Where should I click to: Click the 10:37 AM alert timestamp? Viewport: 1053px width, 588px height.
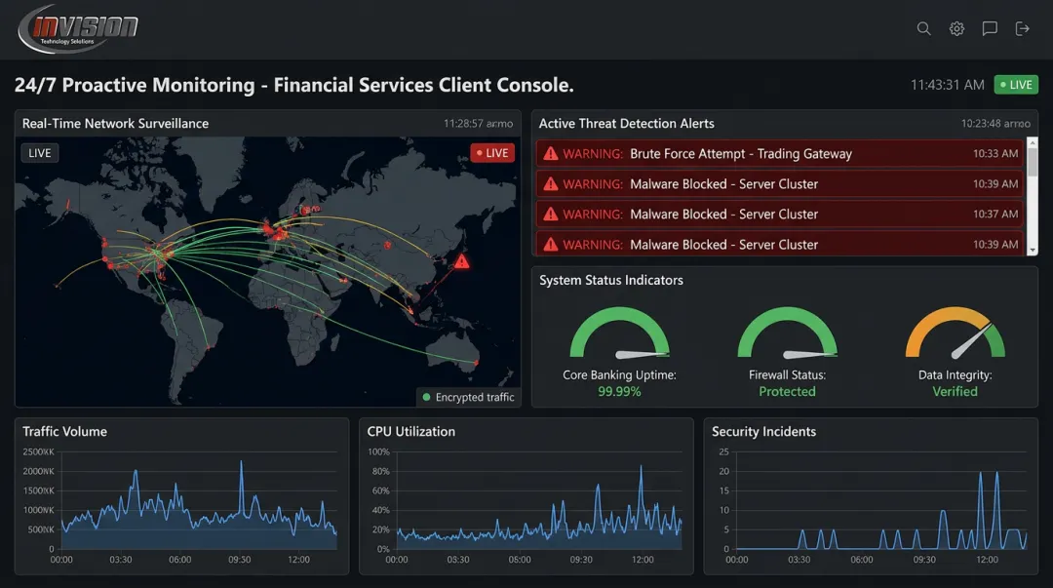pos(995,215)
